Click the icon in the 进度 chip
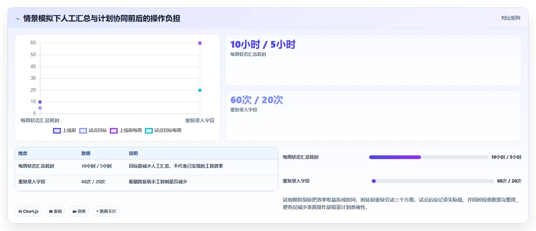Screen dimensions: 536x231 pos(74,212)
